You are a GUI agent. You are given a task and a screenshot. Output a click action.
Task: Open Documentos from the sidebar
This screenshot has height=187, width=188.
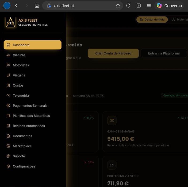33,136
